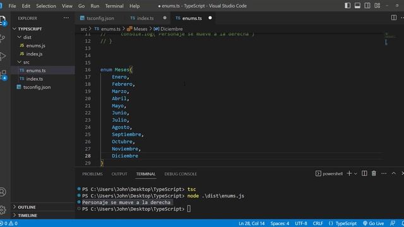Change indentation via Spaces: 4
Image resolution: width=404 pixels, height=227 pixels.
pyautogui.click(x=280, y=223)
